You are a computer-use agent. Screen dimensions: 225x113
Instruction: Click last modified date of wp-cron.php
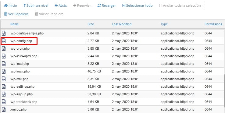pyautogui.click(x=125, y=49)
